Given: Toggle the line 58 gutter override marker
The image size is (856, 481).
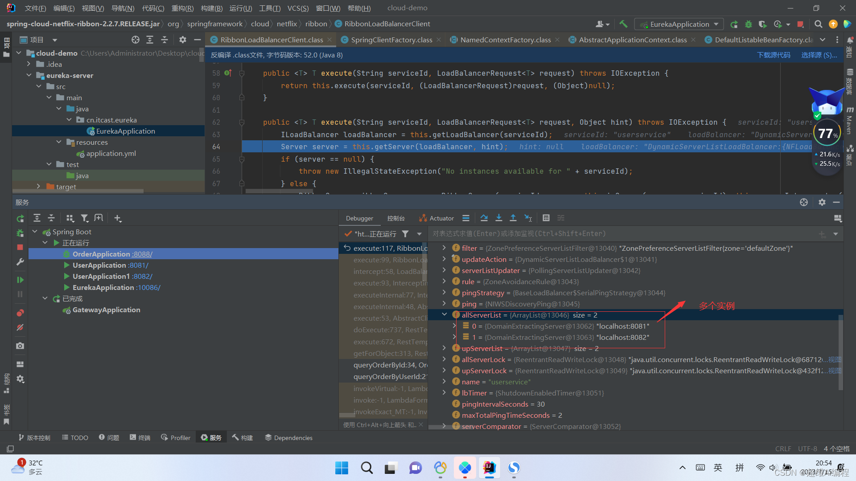Looking at the screenshot, I should click(x=228, y=73).
